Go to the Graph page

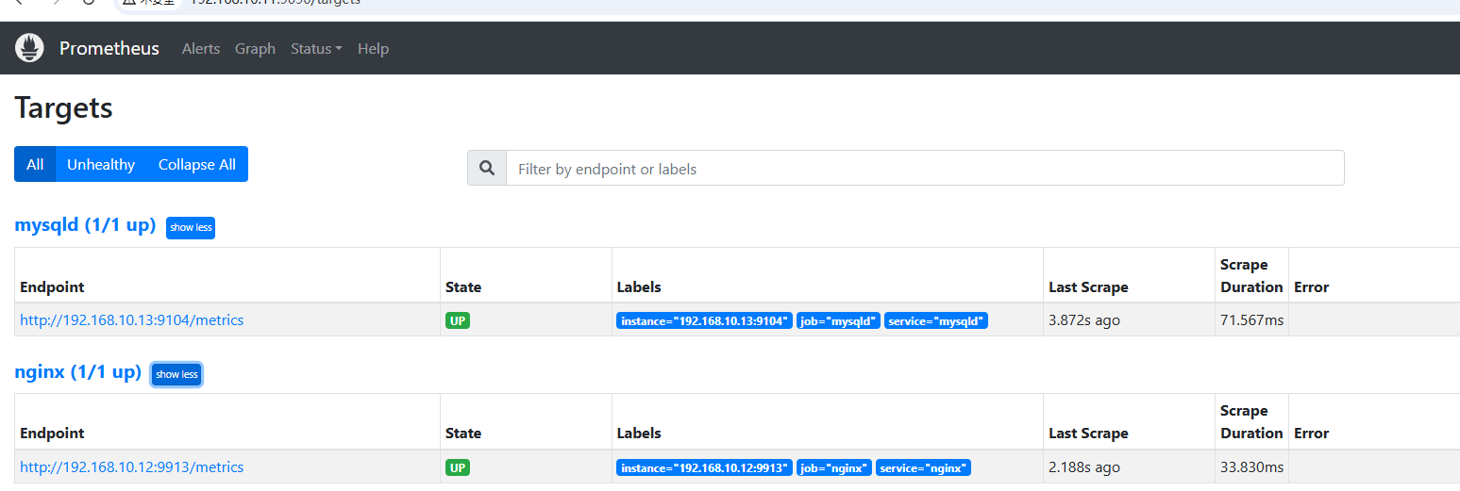(x=256, y=48)
